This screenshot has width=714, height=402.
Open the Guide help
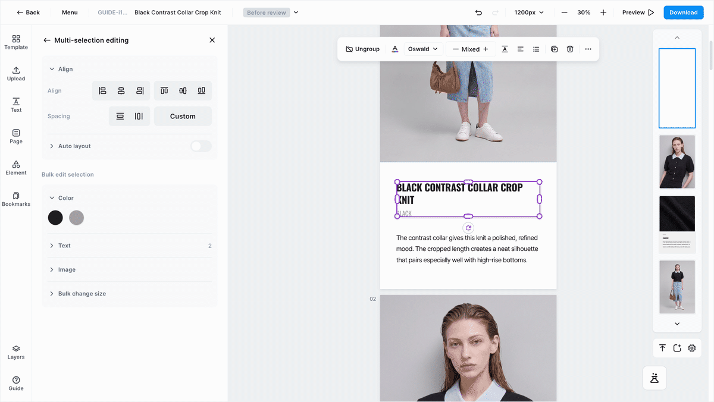pyautogui.click(x=16, y=384)
